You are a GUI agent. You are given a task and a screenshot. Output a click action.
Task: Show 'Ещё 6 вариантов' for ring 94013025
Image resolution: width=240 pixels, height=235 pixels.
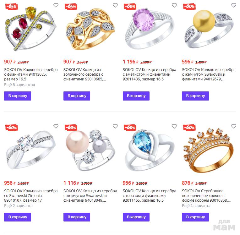pyautogui.click(x=19, y=85)
